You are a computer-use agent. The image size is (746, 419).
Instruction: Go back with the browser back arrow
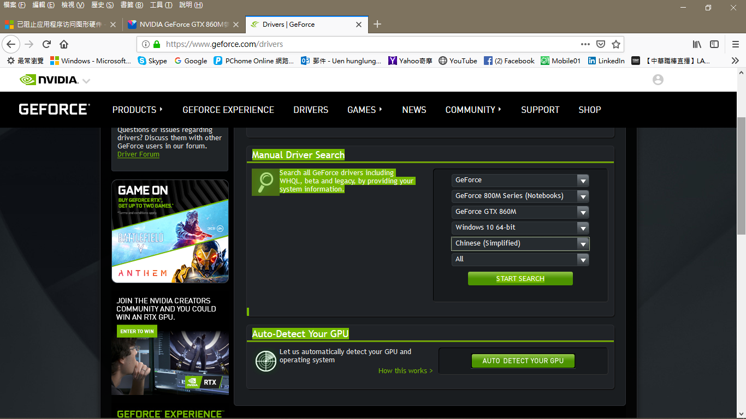pyautogui.click(x=11, y=44)
